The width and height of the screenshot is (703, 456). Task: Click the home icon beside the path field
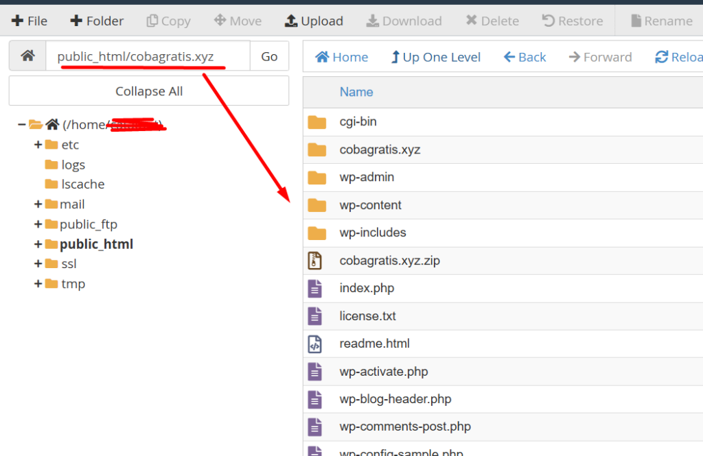pyautogui.click(x=27, y=56)
